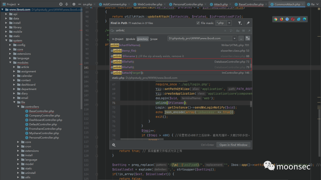Click Open in Find Window button

[233, 145]
